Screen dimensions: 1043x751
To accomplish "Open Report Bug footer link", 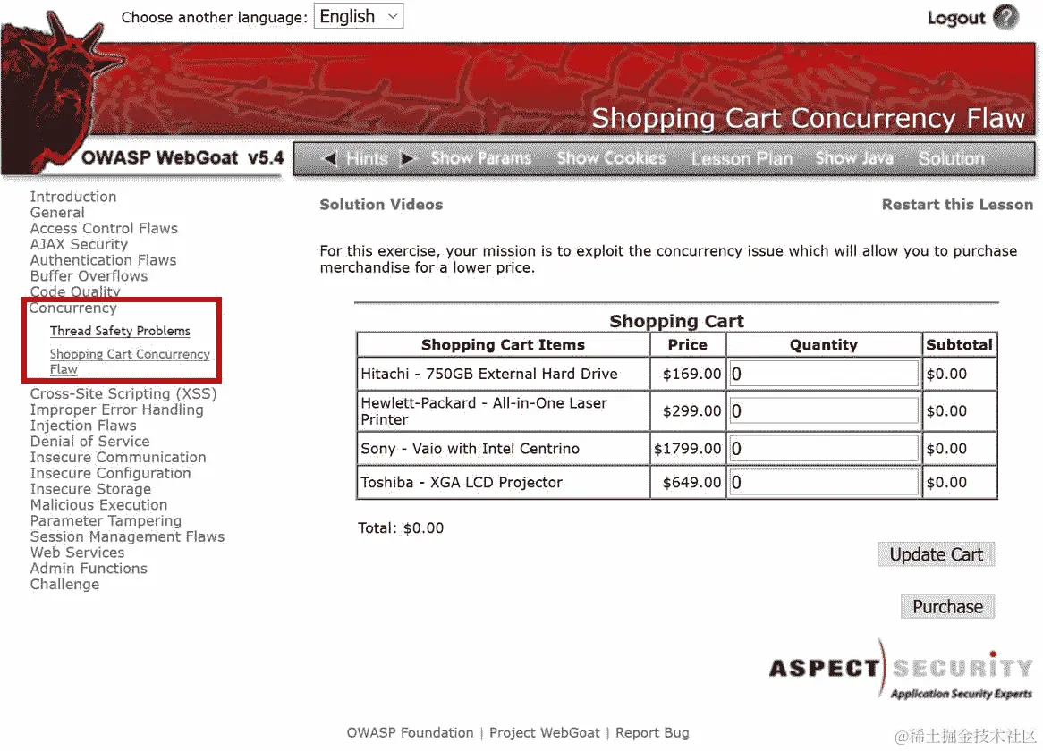I will 652,733.
